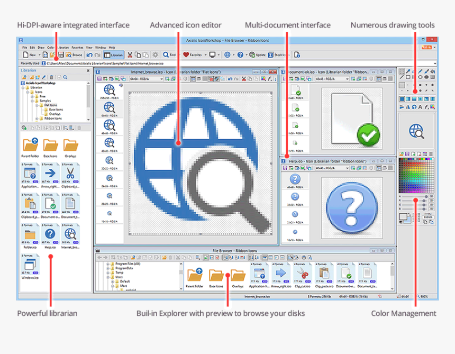Open Stock Icons from toolbar
The image size is (455, 354).
278,55
